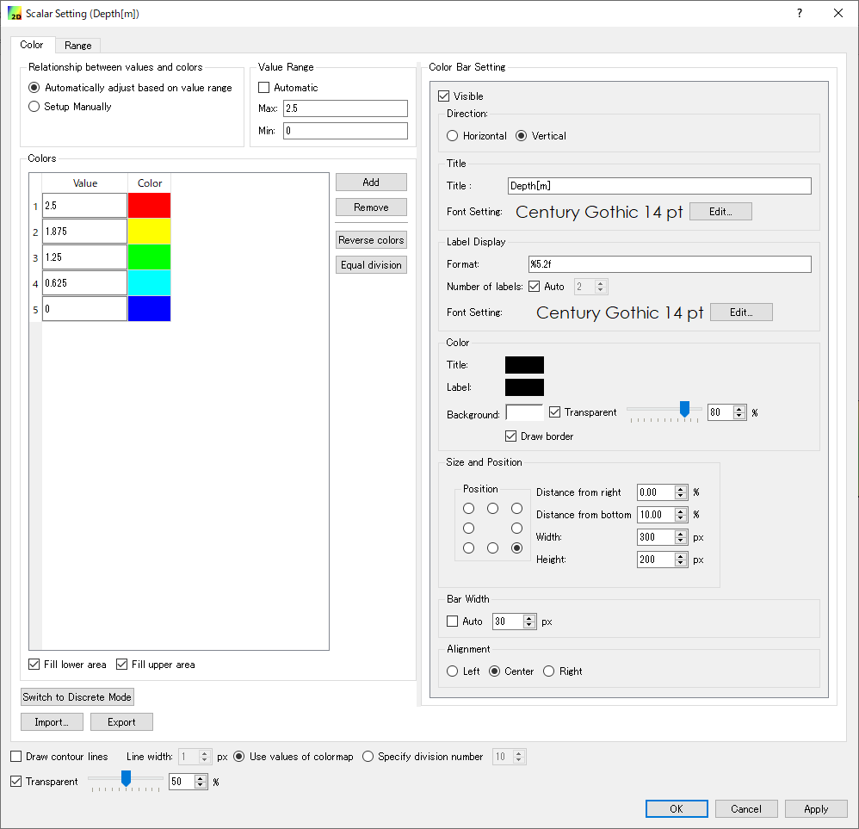Switch to the Range tab
Image resolution: width=859 pixels, height=829 pixels.
click(77, 46)
